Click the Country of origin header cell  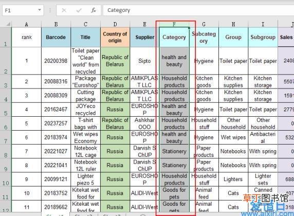coord(115,37)
